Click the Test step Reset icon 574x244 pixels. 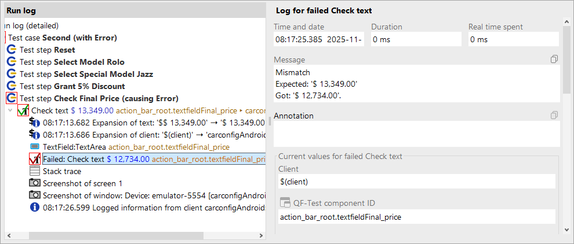point(12,50)
